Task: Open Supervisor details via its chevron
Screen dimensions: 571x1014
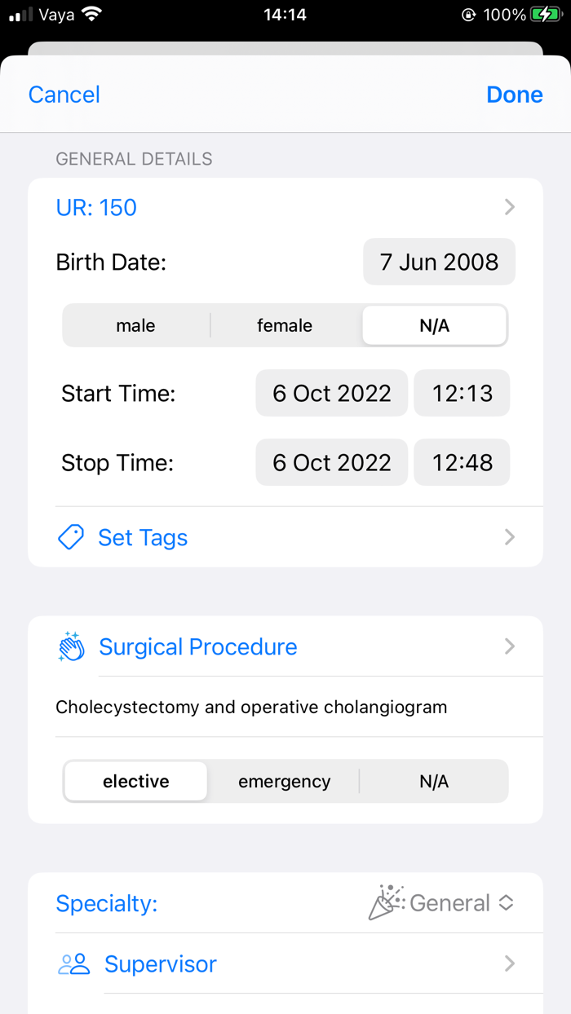Action: (x=510, y=963)
